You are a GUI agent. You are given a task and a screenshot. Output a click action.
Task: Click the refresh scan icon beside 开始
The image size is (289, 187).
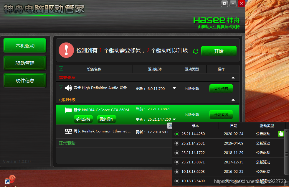coord(196,51)
